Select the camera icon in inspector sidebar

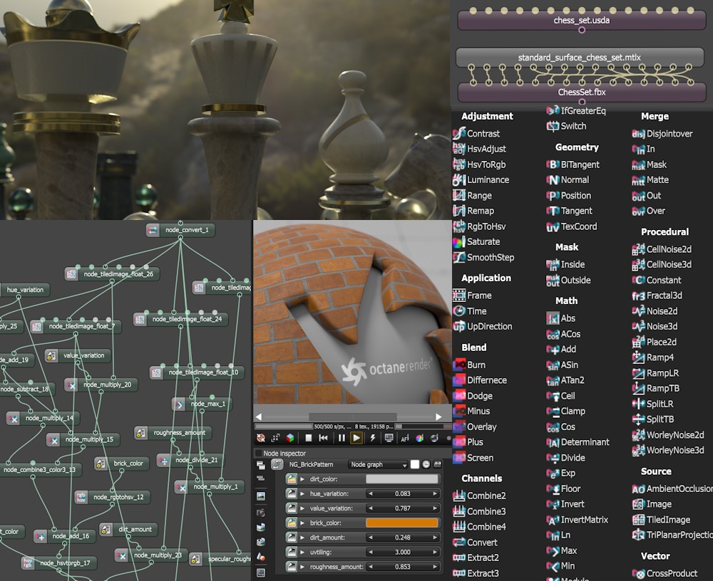pyautogui.click(x=260, y=513)
